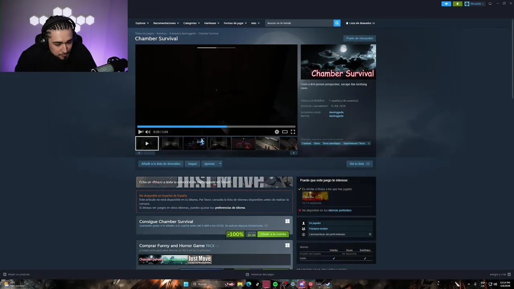Open Lista de deseados wishlist
The width and height of the screenshot is (514, 289).
click(360, 23)
